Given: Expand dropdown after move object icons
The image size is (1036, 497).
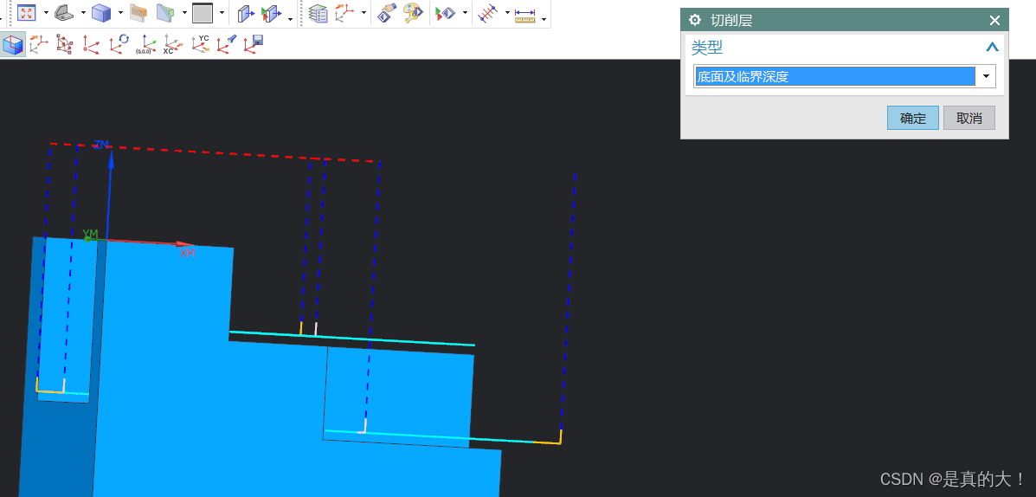Looking at the screenshot, I should coord(291,18).
